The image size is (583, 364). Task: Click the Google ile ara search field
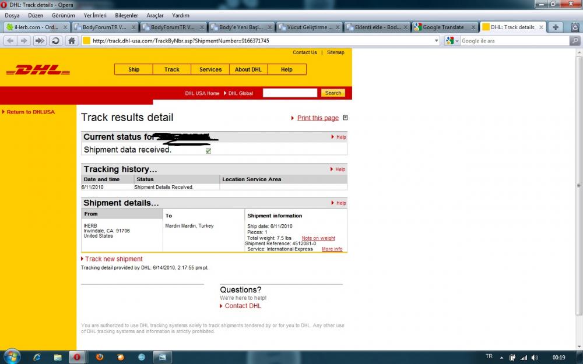pos(515,41)
